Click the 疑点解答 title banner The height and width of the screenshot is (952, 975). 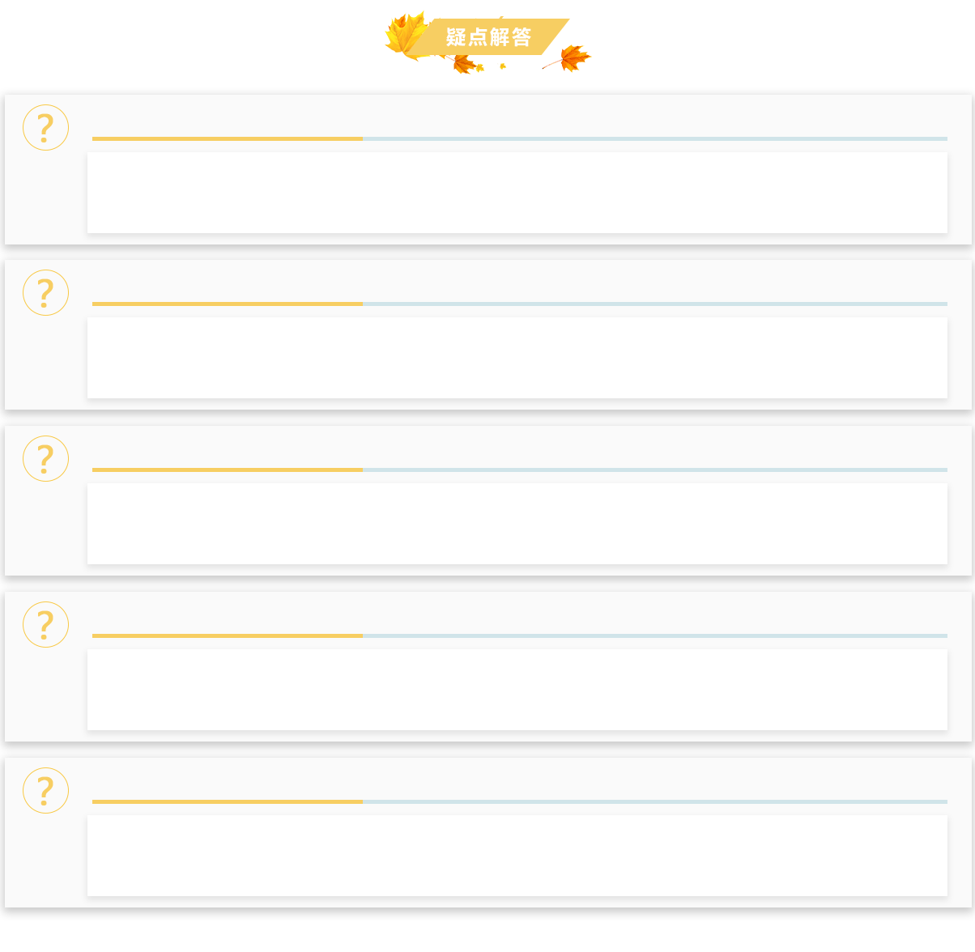(x=489, y=37)
